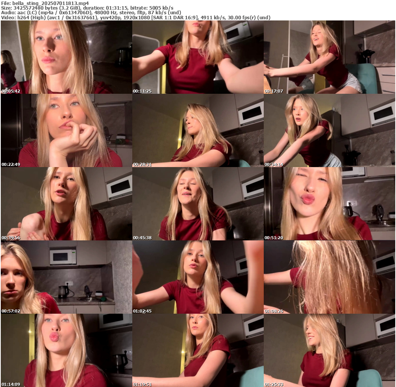Open the frame marked 01:08:26
The height and width of the screenshot is (387, 396).
tap(329, 277)
